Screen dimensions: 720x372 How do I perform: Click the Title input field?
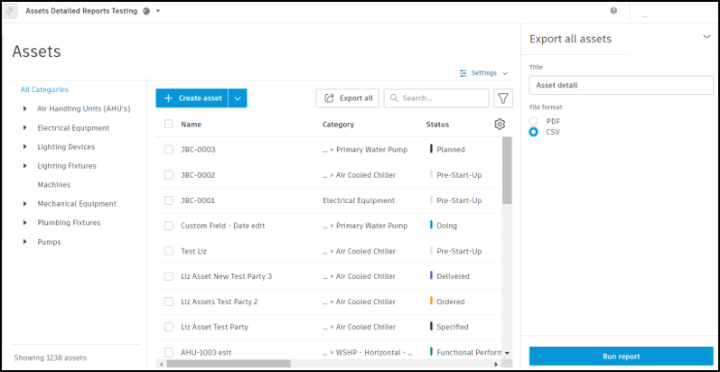point(622,85)
